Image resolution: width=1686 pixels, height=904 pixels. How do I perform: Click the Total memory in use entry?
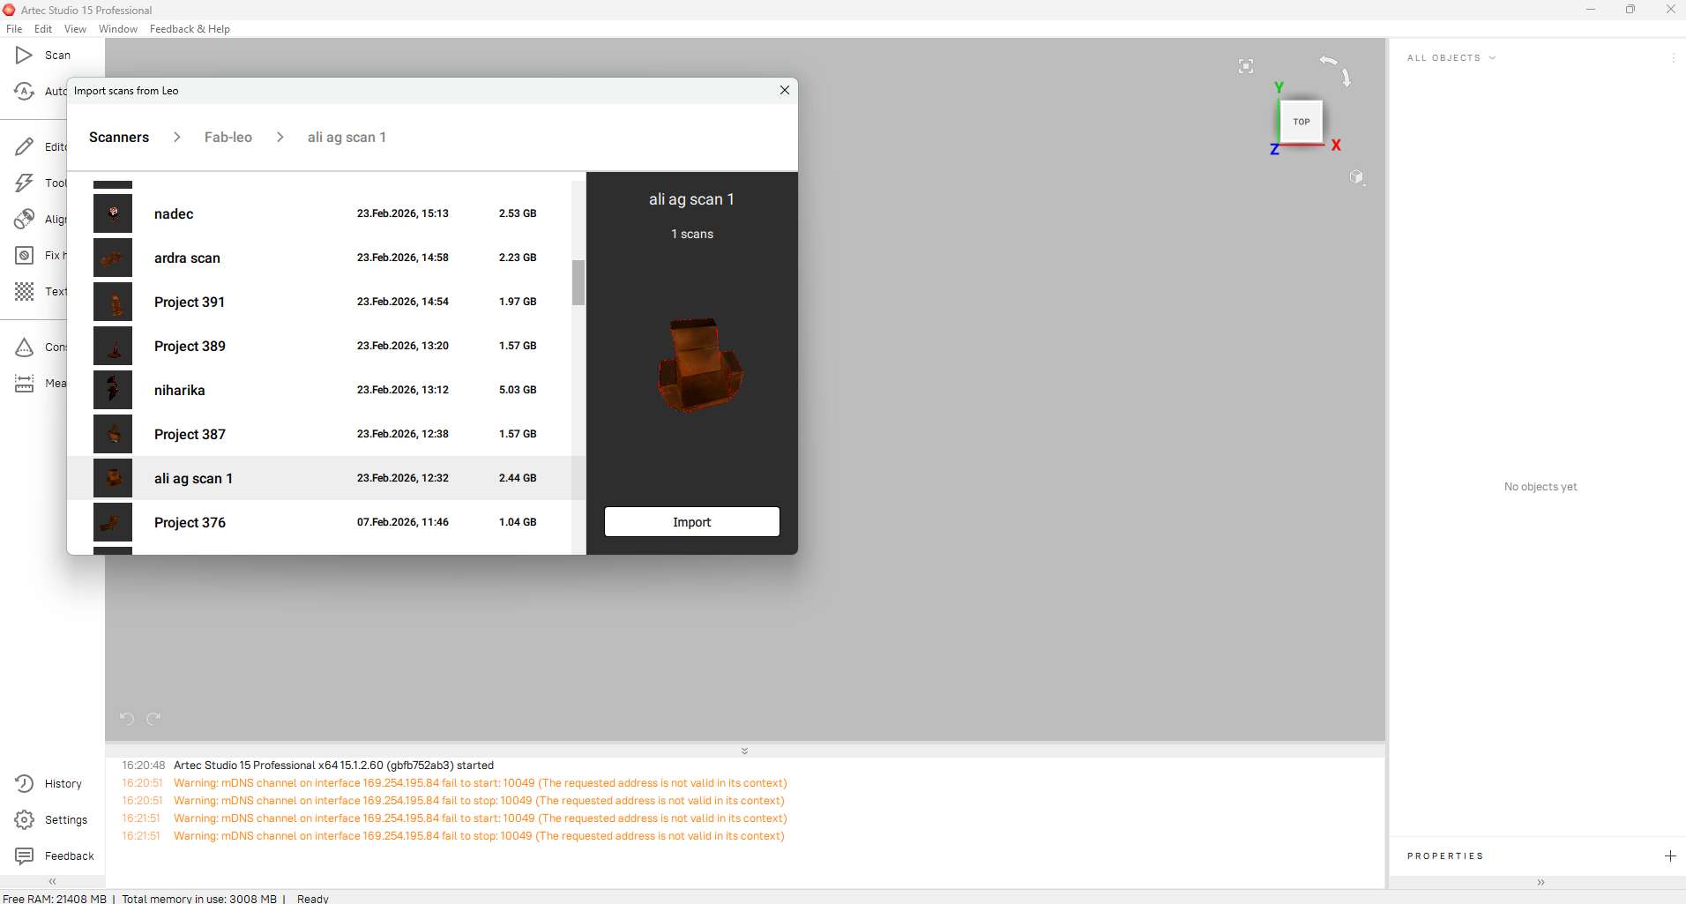pyautogui.click(x=199, y=899)
